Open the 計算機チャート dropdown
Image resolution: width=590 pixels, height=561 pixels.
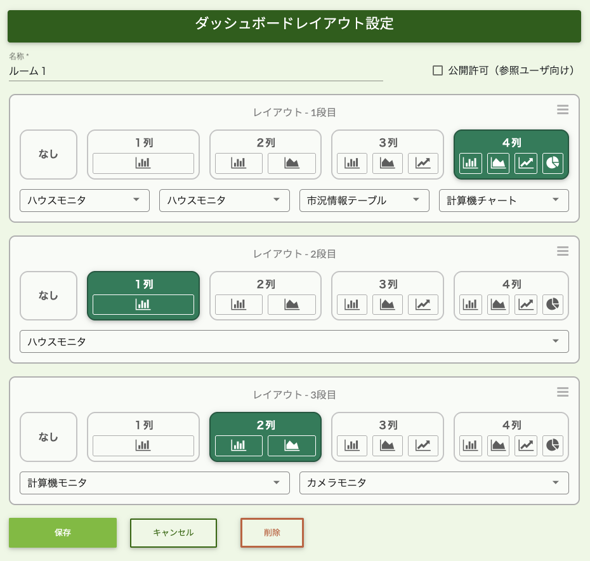[x=503, y=201]
